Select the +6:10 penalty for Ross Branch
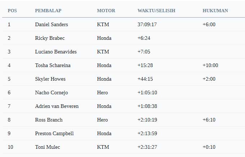This screenshot has height=157, width=245. 209,120
